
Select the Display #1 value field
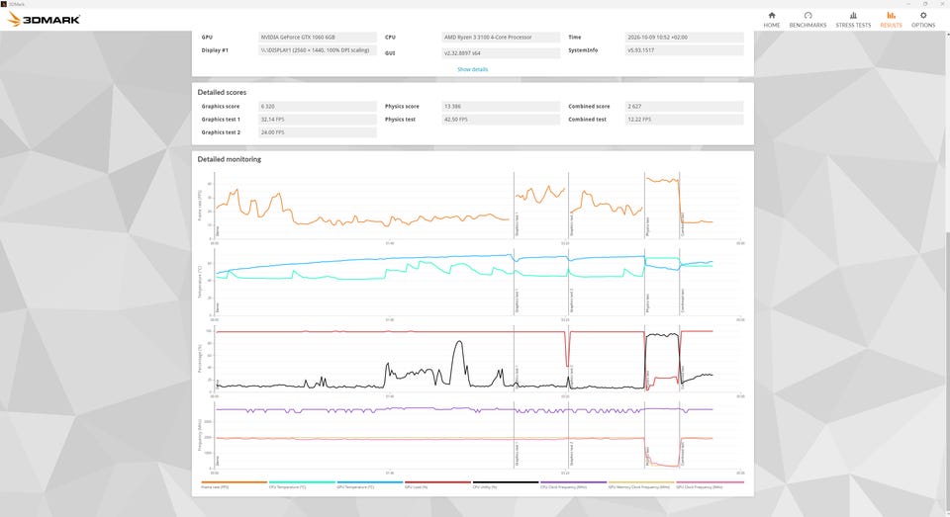pos(318,50)
